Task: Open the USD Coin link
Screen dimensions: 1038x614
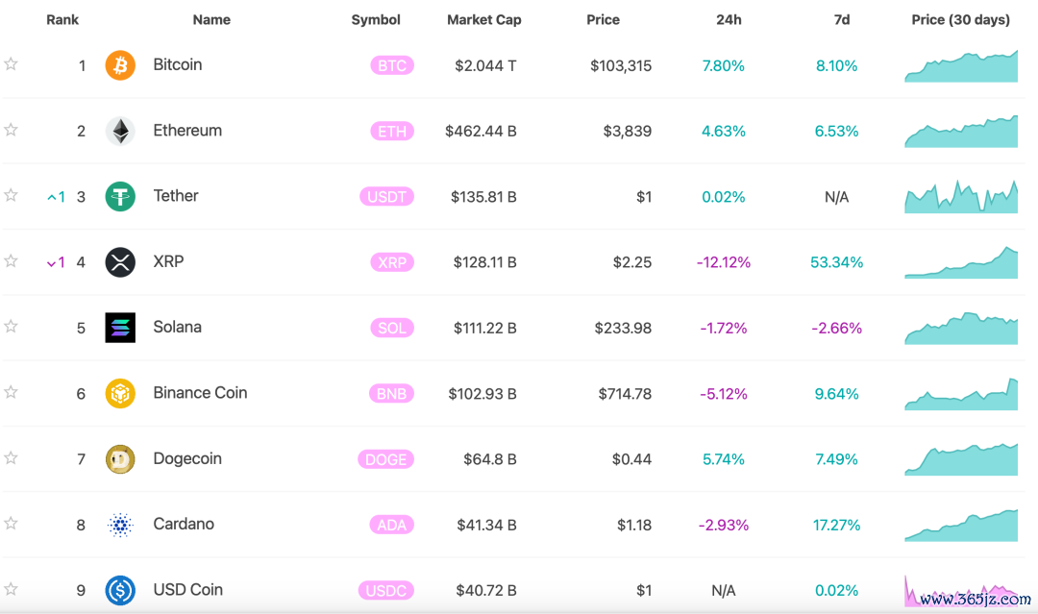Action: (x=188, y=590)
